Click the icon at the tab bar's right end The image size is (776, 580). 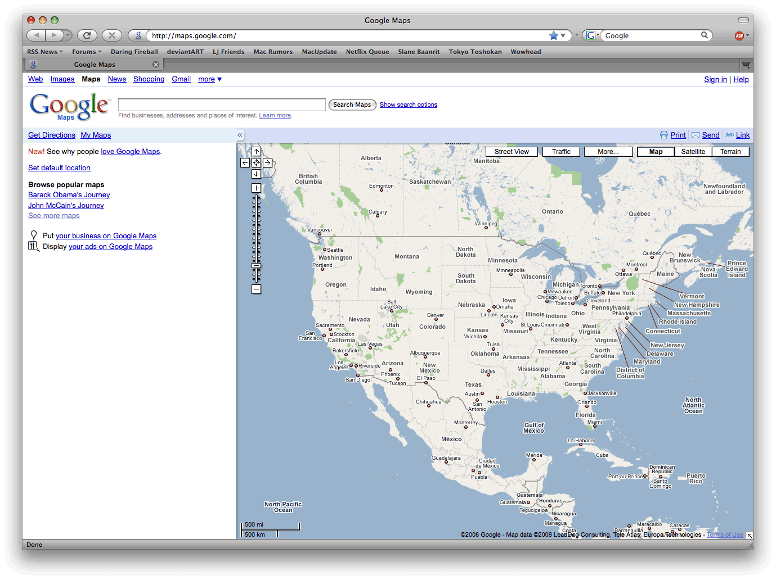coord(746,65)
